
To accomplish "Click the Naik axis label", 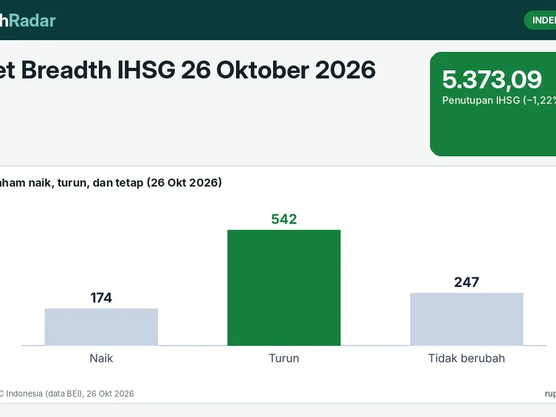I will (x=101, y=358).
